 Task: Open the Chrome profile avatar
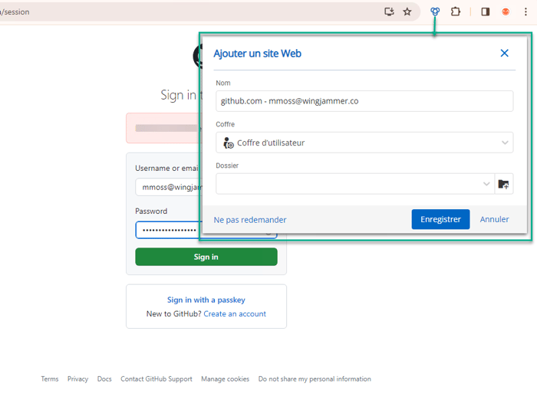click(x=506, y=11)
